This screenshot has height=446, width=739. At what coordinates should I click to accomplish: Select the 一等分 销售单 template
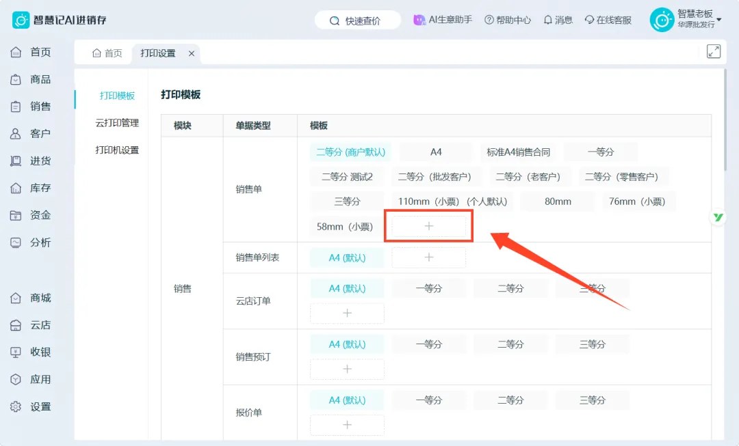[x=601, y=152]
